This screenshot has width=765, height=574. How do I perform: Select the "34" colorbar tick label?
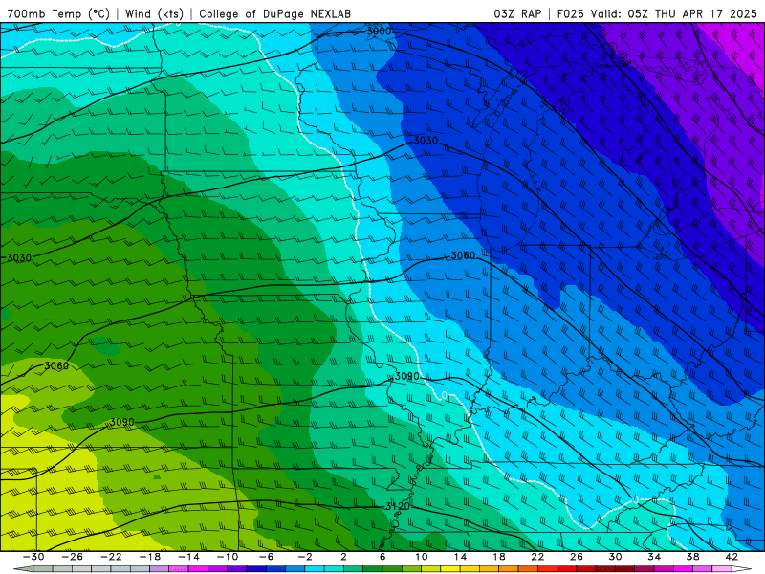(654, 557)
